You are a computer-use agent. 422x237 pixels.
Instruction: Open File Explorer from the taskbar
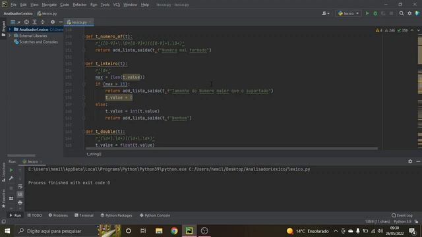pos(159,231)
